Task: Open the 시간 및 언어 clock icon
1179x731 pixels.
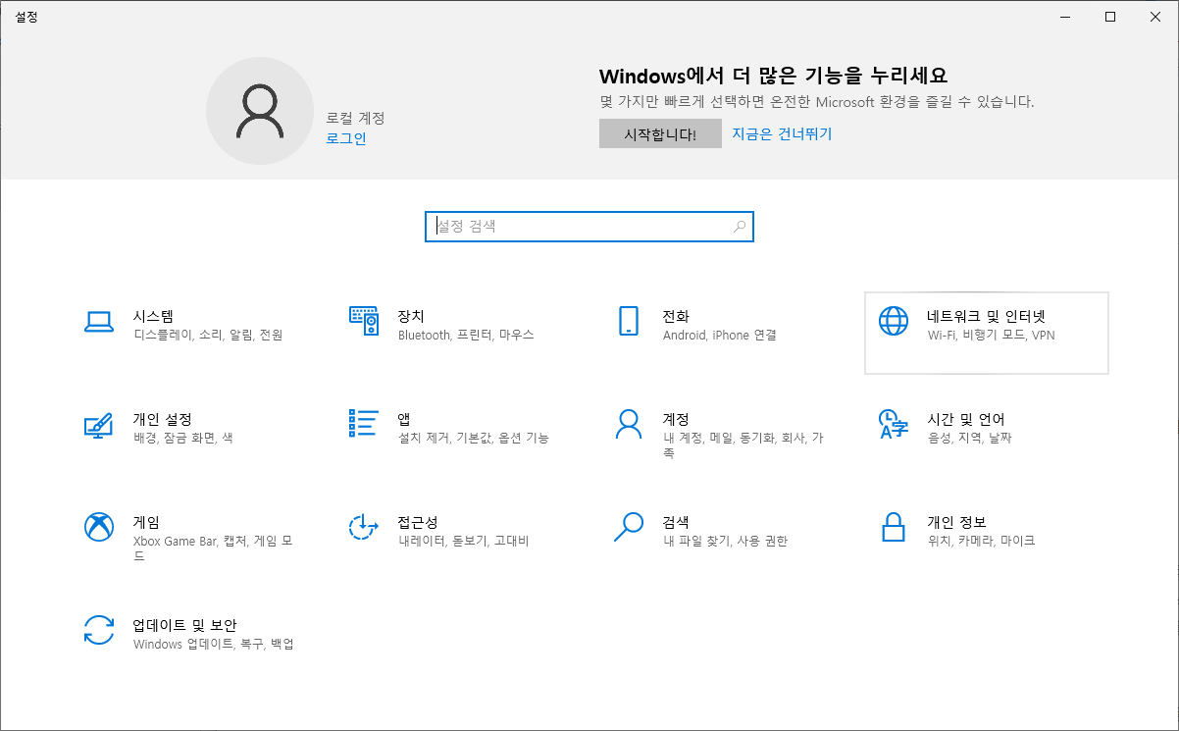Action: point(894,424)
